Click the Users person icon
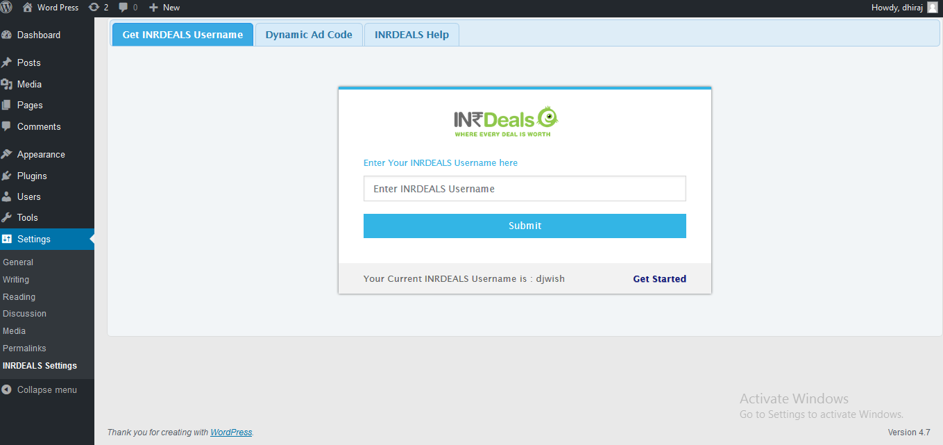This screenshot has height=445, width=943. tap(6, 196)
